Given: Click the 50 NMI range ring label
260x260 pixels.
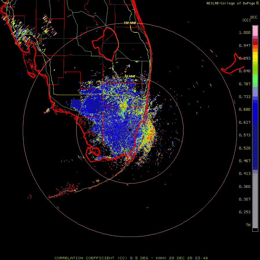Looking at the screenshot, I should 130,76.
